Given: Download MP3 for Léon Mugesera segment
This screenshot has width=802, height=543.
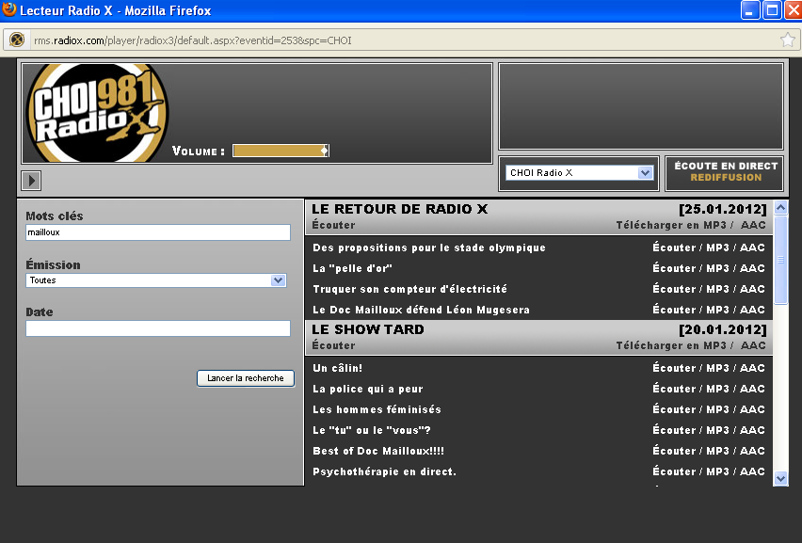Looking at the screenshot, I should [x=717, y=310].
